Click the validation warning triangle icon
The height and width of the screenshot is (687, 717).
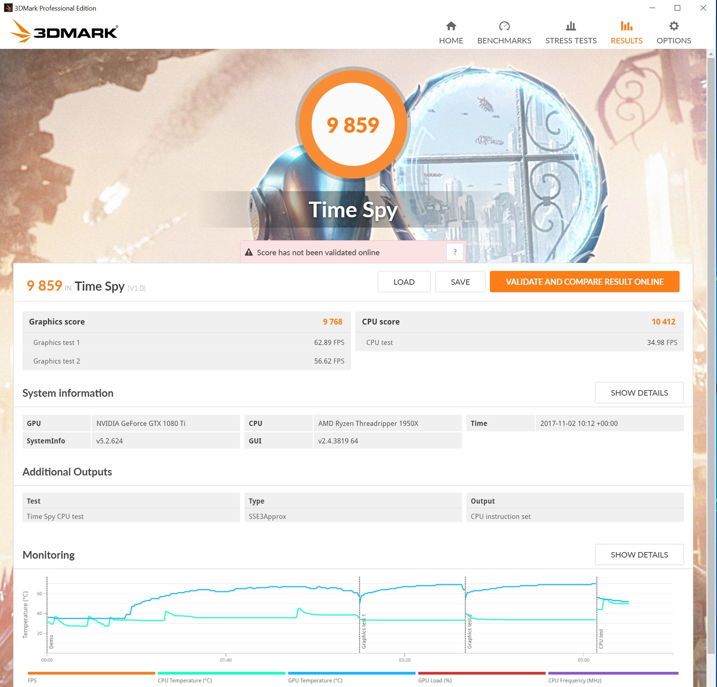click(249, 252)
